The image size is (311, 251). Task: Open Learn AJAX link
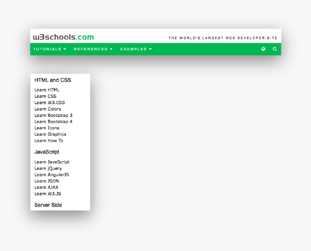tap(46, 187)
